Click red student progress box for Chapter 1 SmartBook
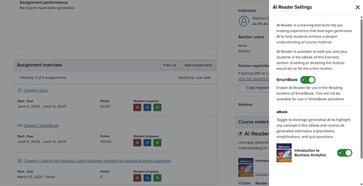 coord(137,143)
